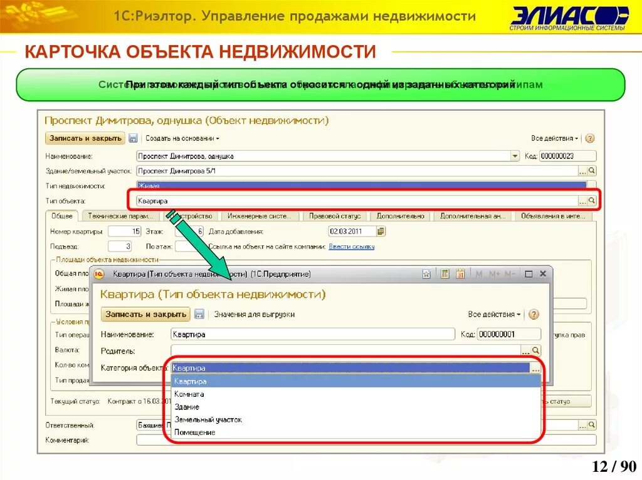Click M- memory button in Квартира title bar

tap(510, 274)
